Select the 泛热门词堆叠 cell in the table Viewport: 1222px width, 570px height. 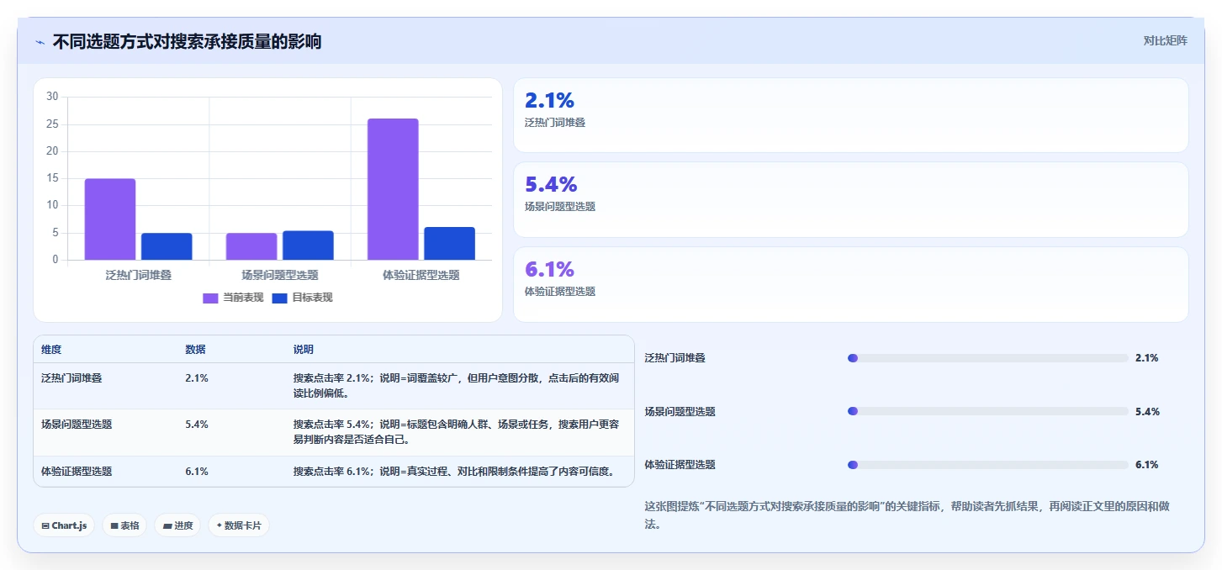tap(71, 378)
